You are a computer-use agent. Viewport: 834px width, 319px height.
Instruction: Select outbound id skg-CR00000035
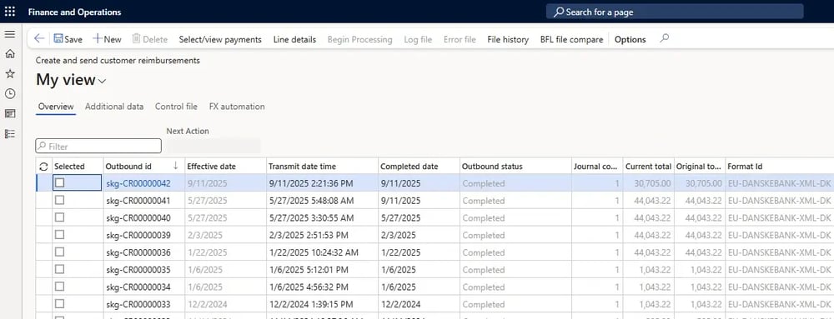[x=138, y=270]
